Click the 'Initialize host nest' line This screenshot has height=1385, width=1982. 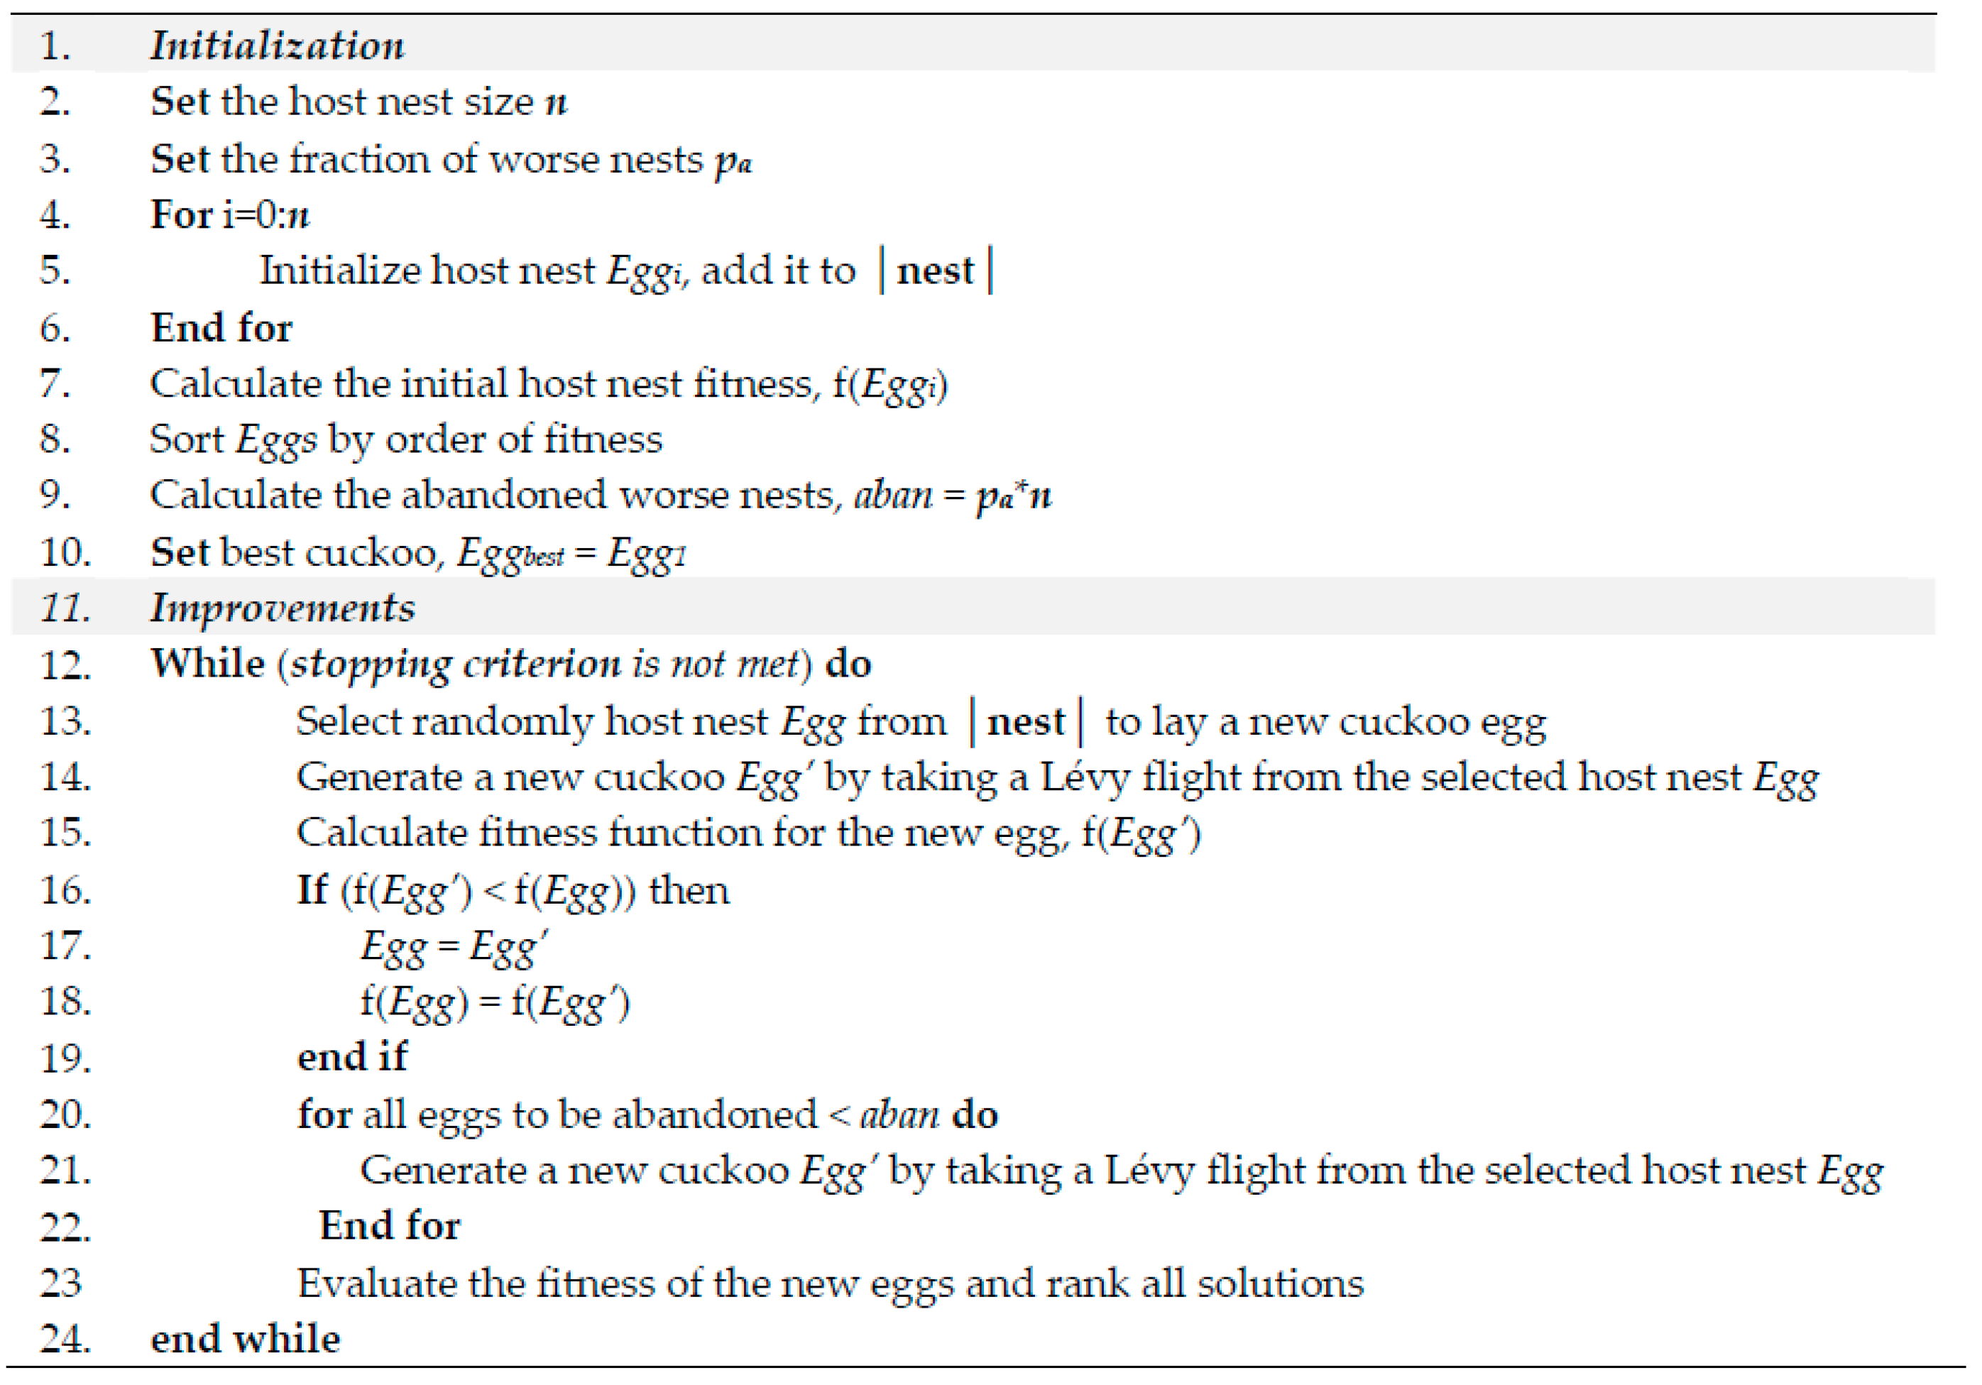[x=625, y=271]
